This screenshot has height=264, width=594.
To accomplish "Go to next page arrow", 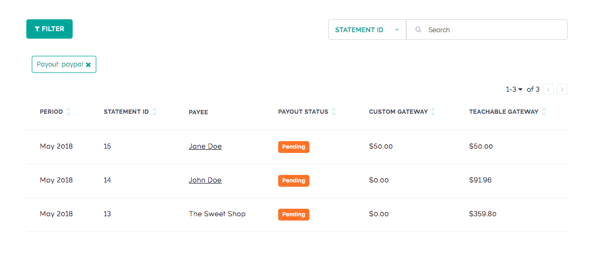I will pos(562,90).
